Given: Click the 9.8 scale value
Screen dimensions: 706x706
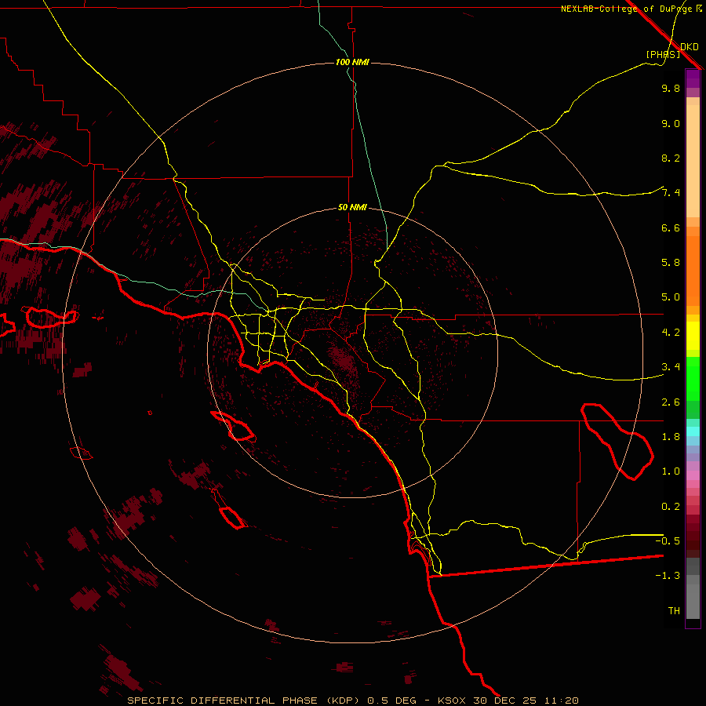Looking at the screenshot, I should (670, 89).
